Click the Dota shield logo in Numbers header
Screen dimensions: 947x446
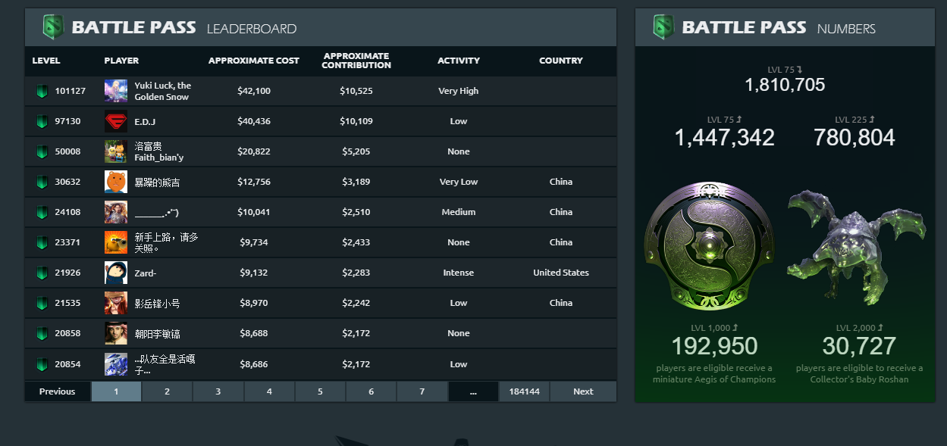coord(663,27)
